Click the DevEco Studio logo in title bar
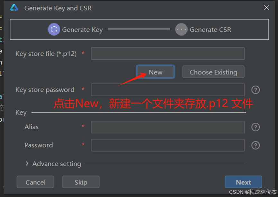 tap(14, 8)
